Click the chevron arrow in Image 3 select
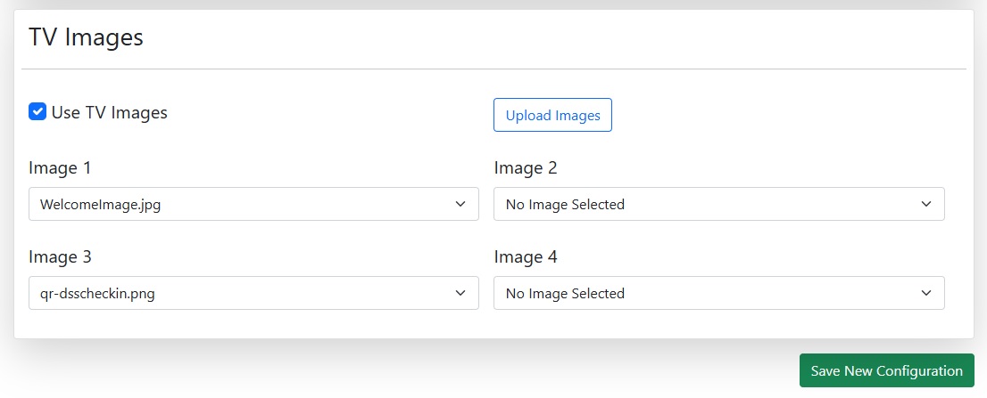This screenshot has width=987, height=398. point(460,293)
